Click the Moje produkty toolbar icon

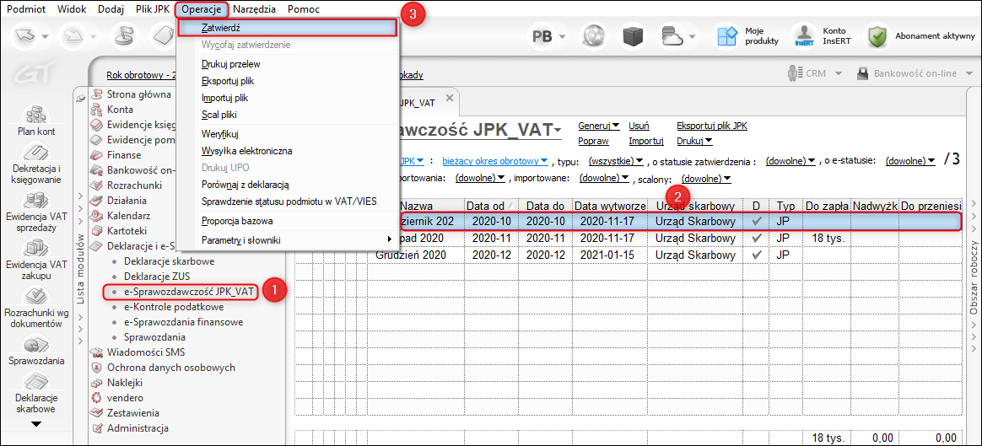click(x=726, y=36)
